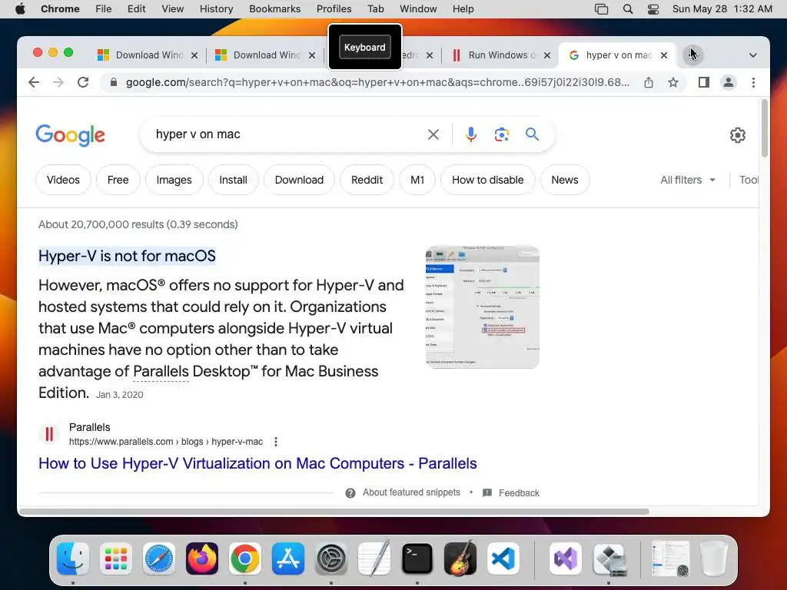Open Spotlight search in menu bar
787x590 pixels.
(x=627, y=9)
